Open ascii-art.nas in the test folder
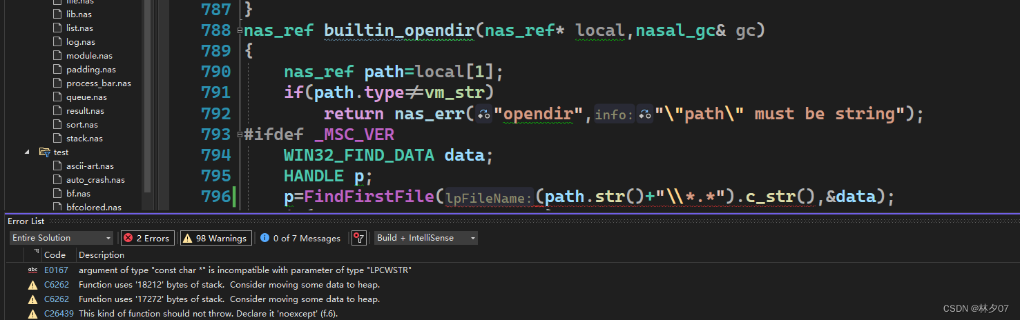1020x320 pixels. point(90,166)
